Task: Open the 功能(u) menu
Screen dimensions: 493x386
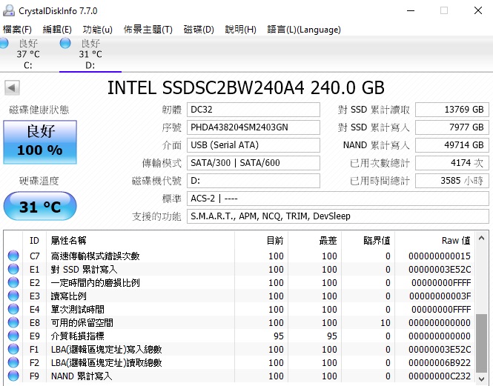Action: [x=97, y=30]
